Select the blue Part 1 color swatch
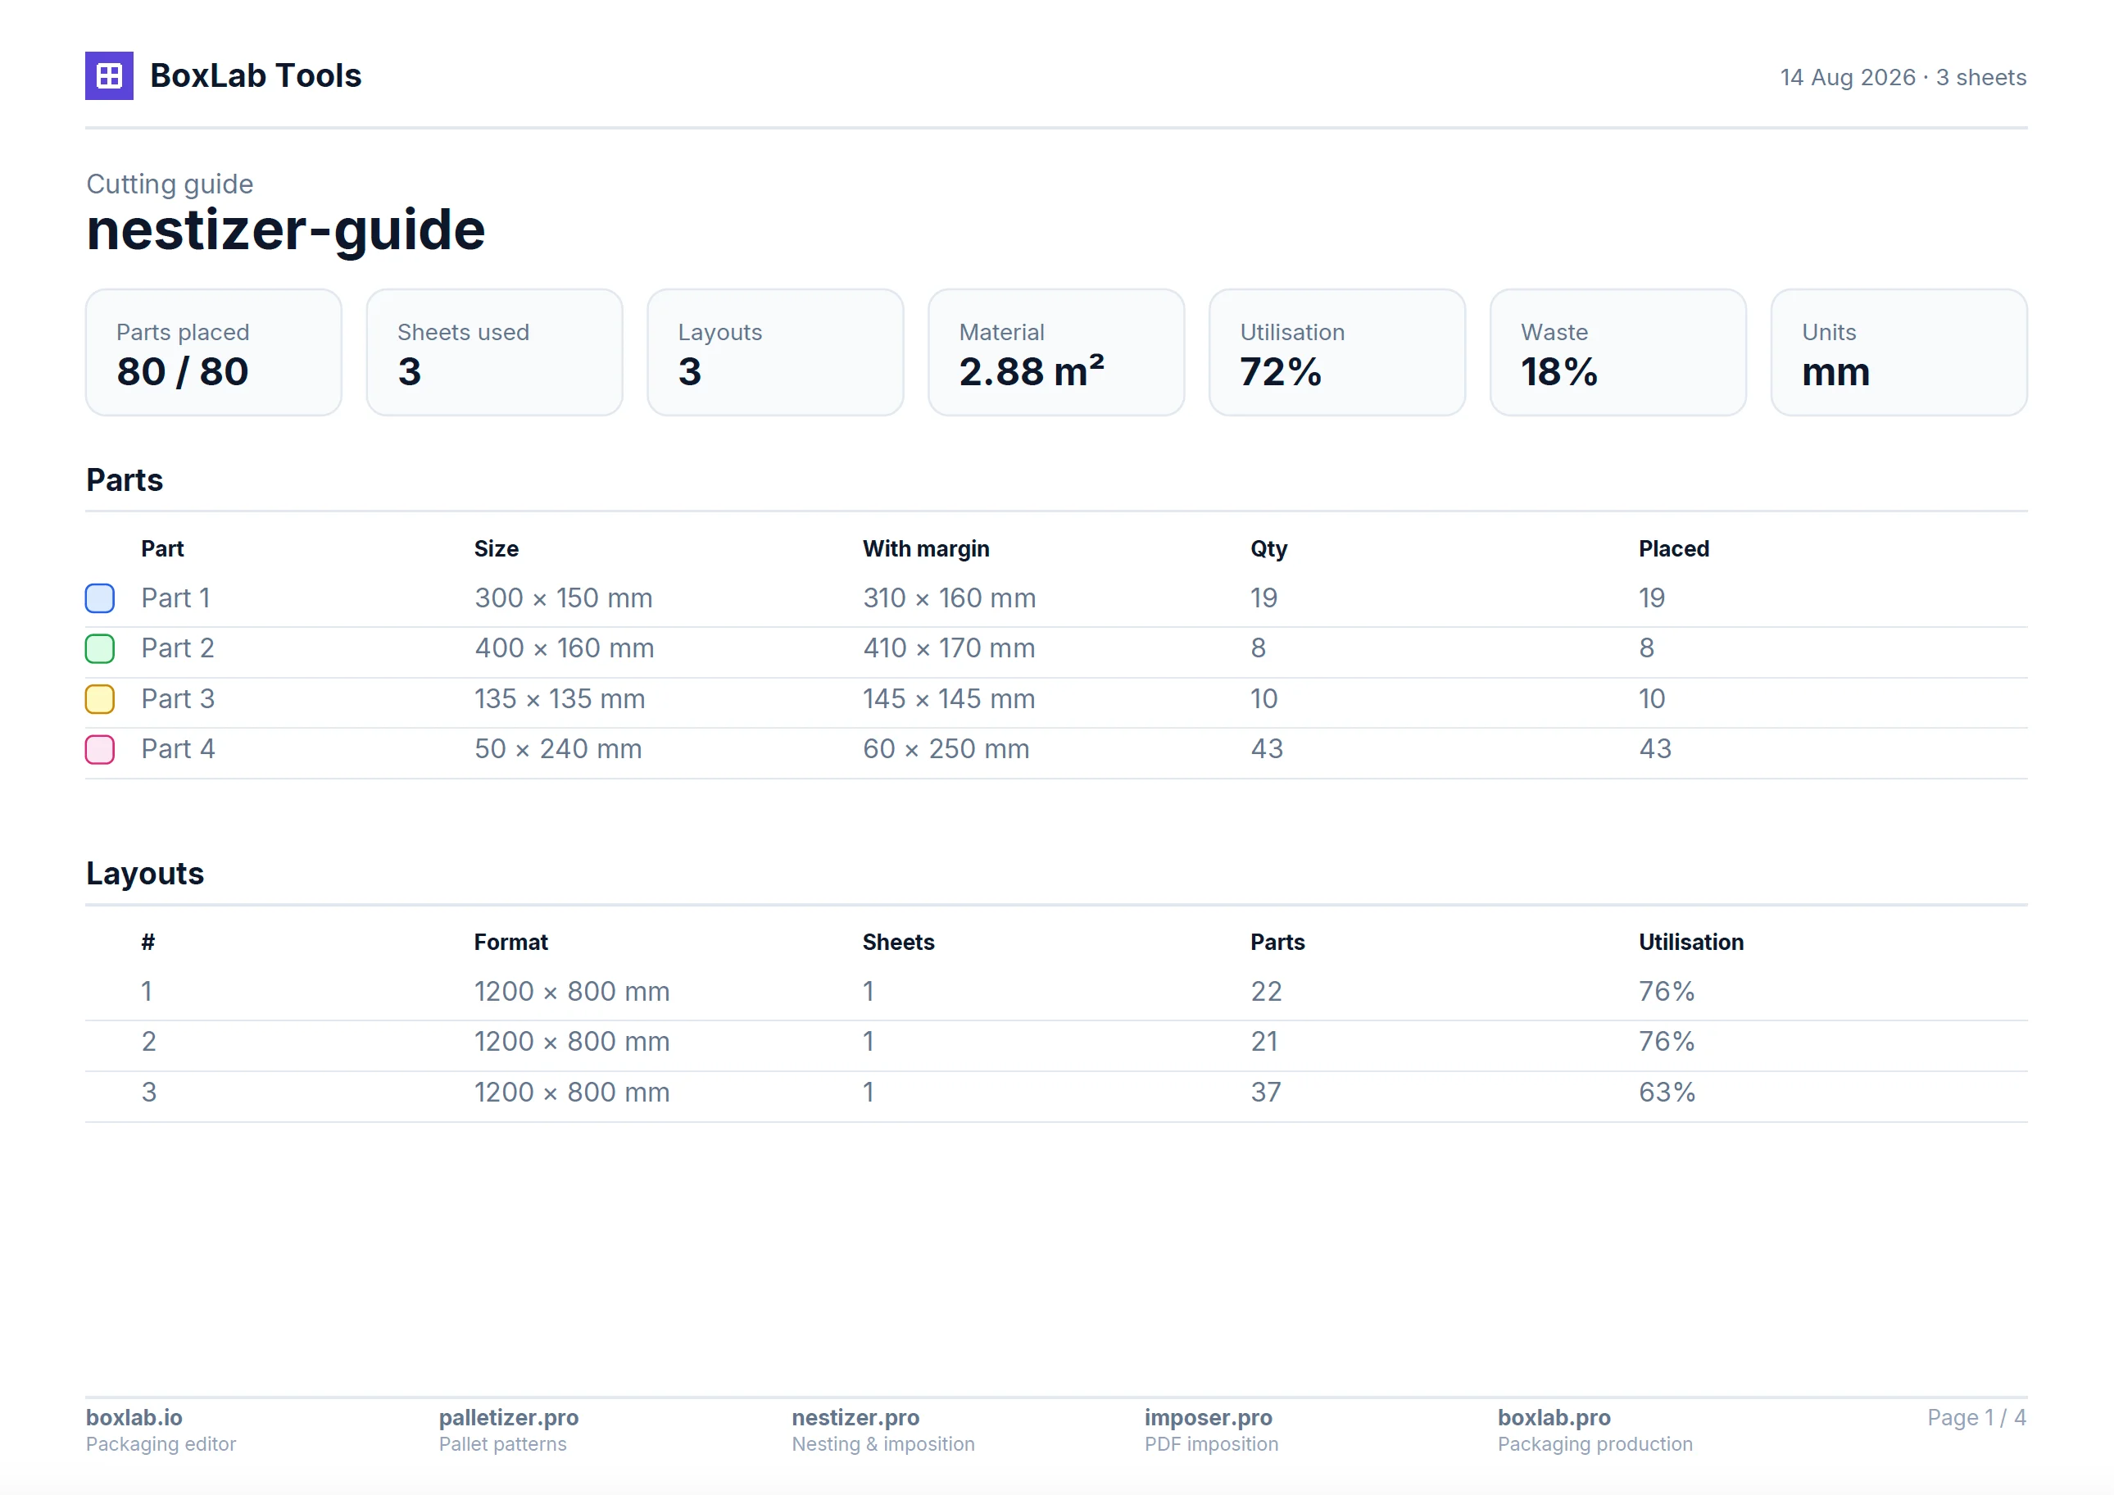 tap(99, 598)
